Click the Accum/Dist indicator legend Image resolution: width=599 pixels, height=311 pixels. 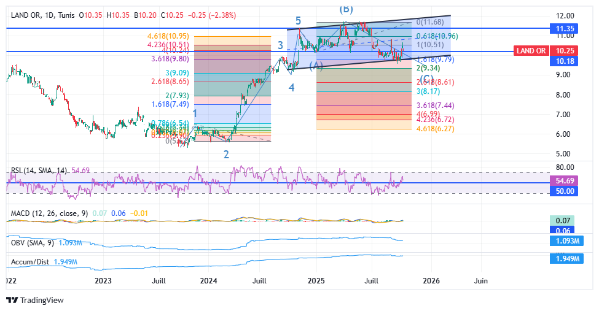(31, 262)
